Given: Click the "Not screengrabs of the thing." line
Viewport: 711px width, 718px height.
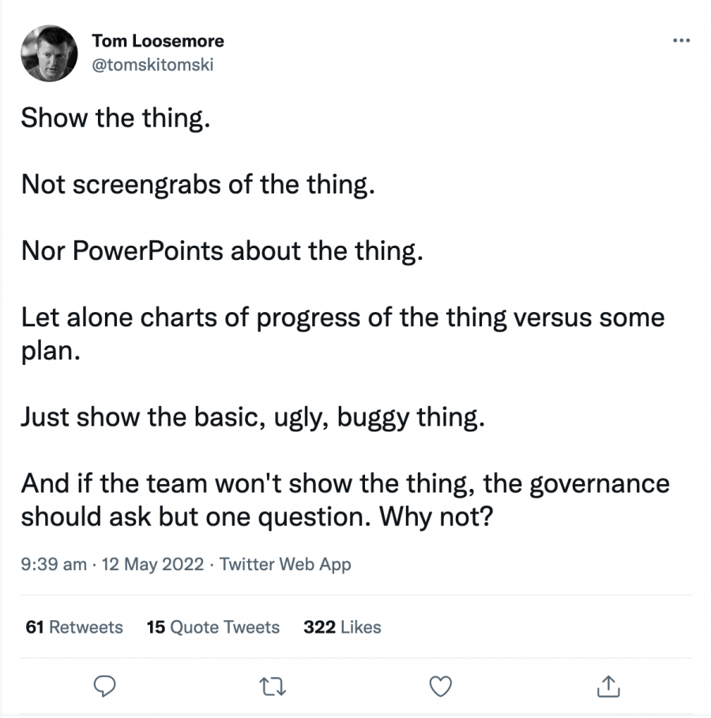Looking at the screenshot, I should click(197, 184).
